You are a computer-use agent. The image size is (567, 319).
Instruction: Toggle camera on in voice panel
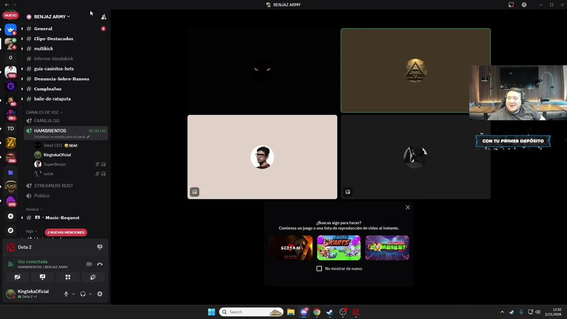pos(17,277)
